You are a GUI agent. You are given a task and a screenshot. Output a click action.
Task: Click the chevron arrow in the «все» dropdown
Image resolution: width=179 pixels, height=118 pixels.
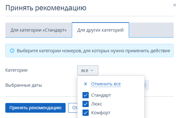point(92,70)
